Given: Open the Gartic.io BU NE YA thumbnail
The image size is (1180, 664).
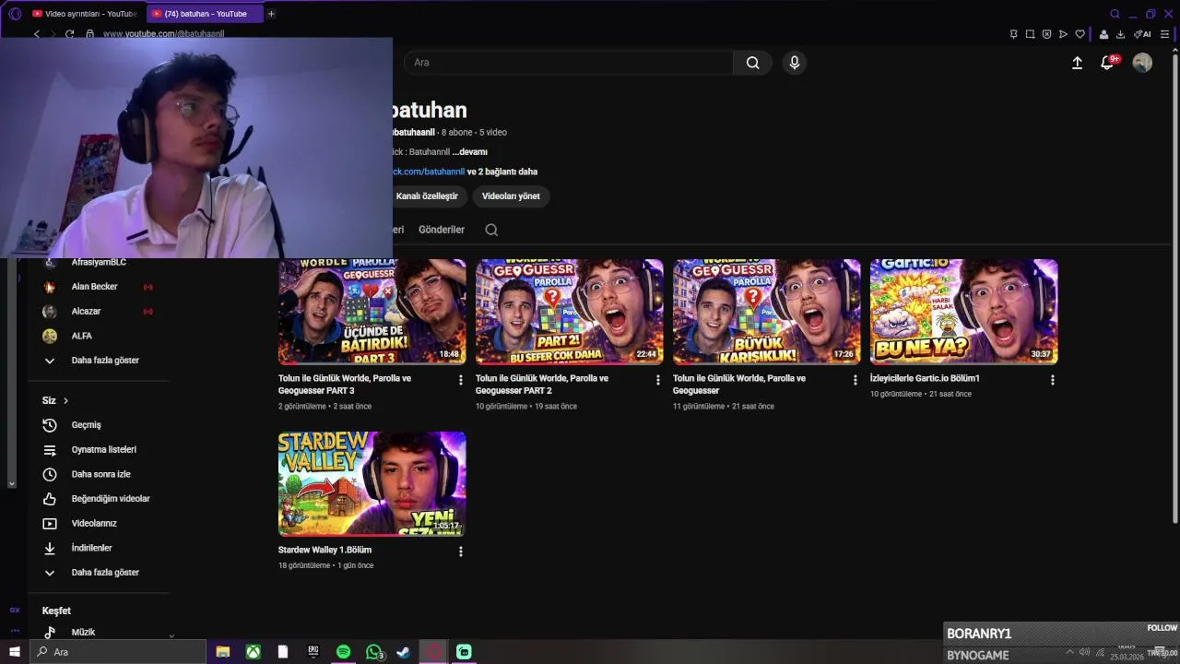Looking at the screenshot, I should (964, 312).
